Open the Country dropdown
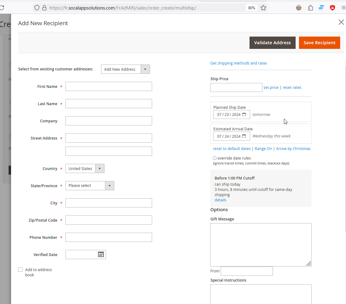The width and height of the screenshot is (346, 304). click(x=85, y=168)
